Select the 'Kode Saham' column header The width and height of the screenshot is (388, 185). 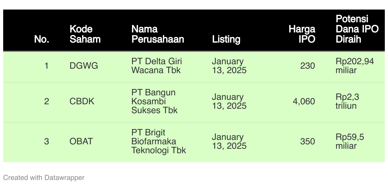click(85, 34)
